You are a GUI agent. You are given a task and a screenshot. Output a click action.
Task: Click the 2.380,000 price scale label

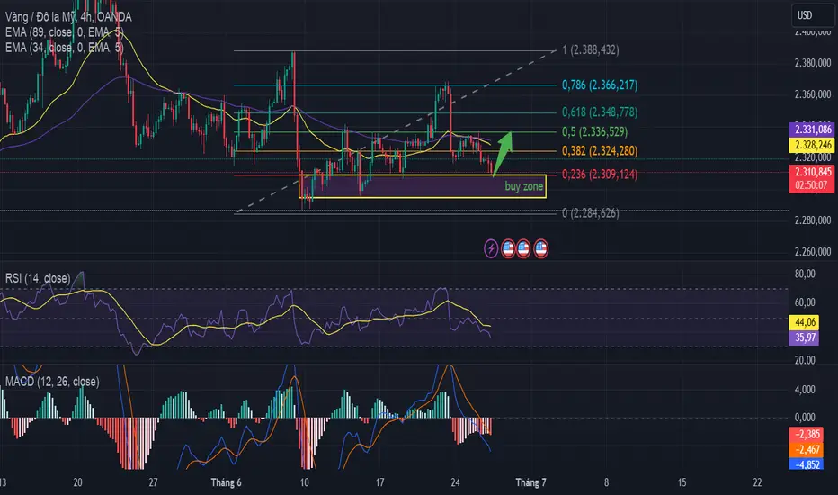[x=812, y=63]
